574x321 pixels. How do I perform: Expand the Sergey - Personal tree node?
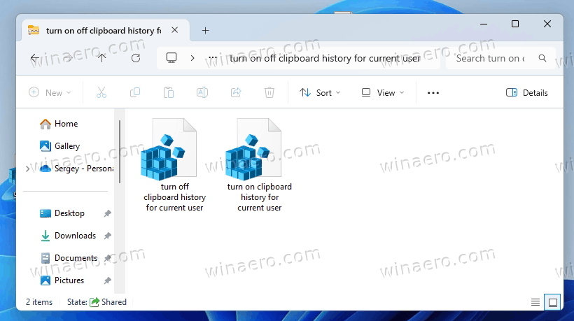pos(27,169)
